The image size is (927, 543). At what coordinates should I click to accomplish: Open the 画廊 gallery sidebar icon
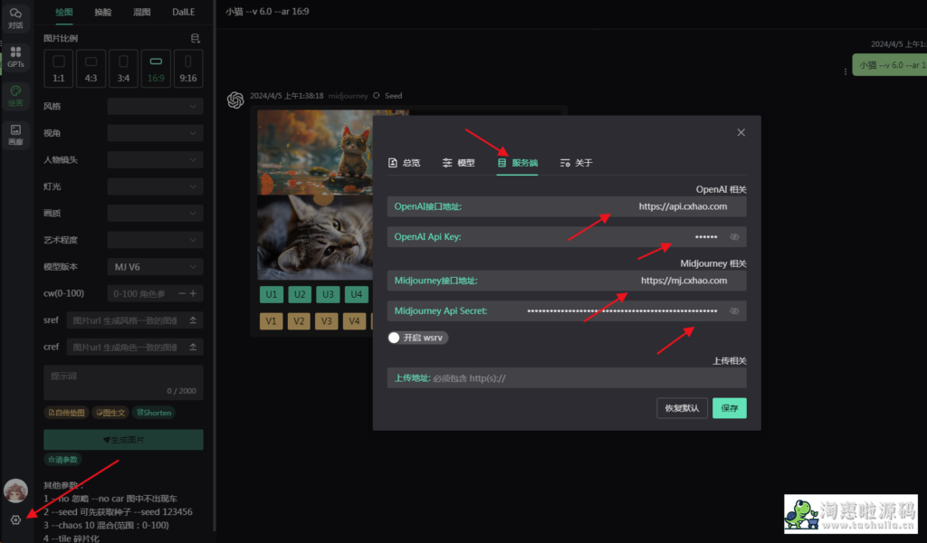(x=15, y=135)
